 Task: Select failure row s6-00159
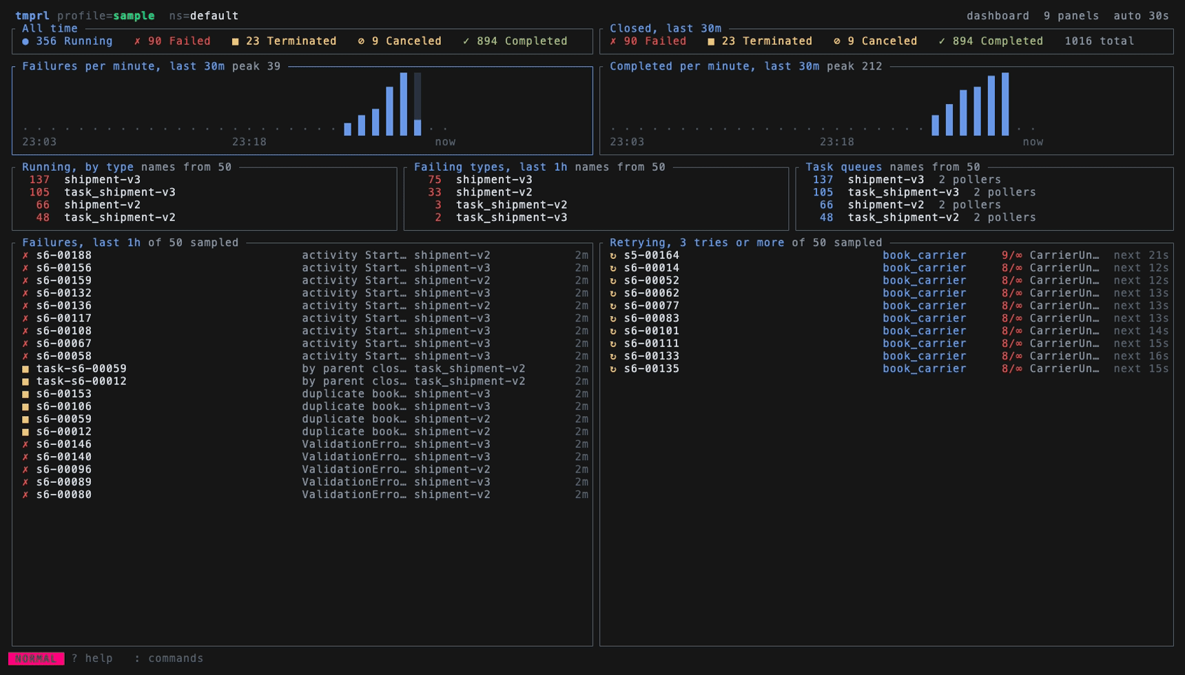pos(302,281)
